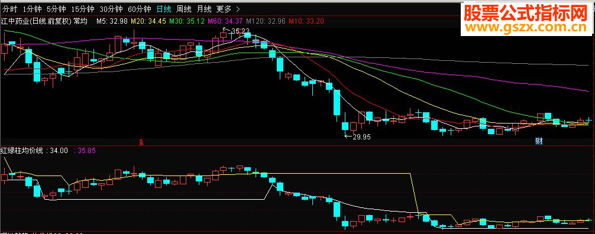Viewport: 595px width, 234px height.
Task: Click the 财 financial marker icon
Action: tap(539, 141)
